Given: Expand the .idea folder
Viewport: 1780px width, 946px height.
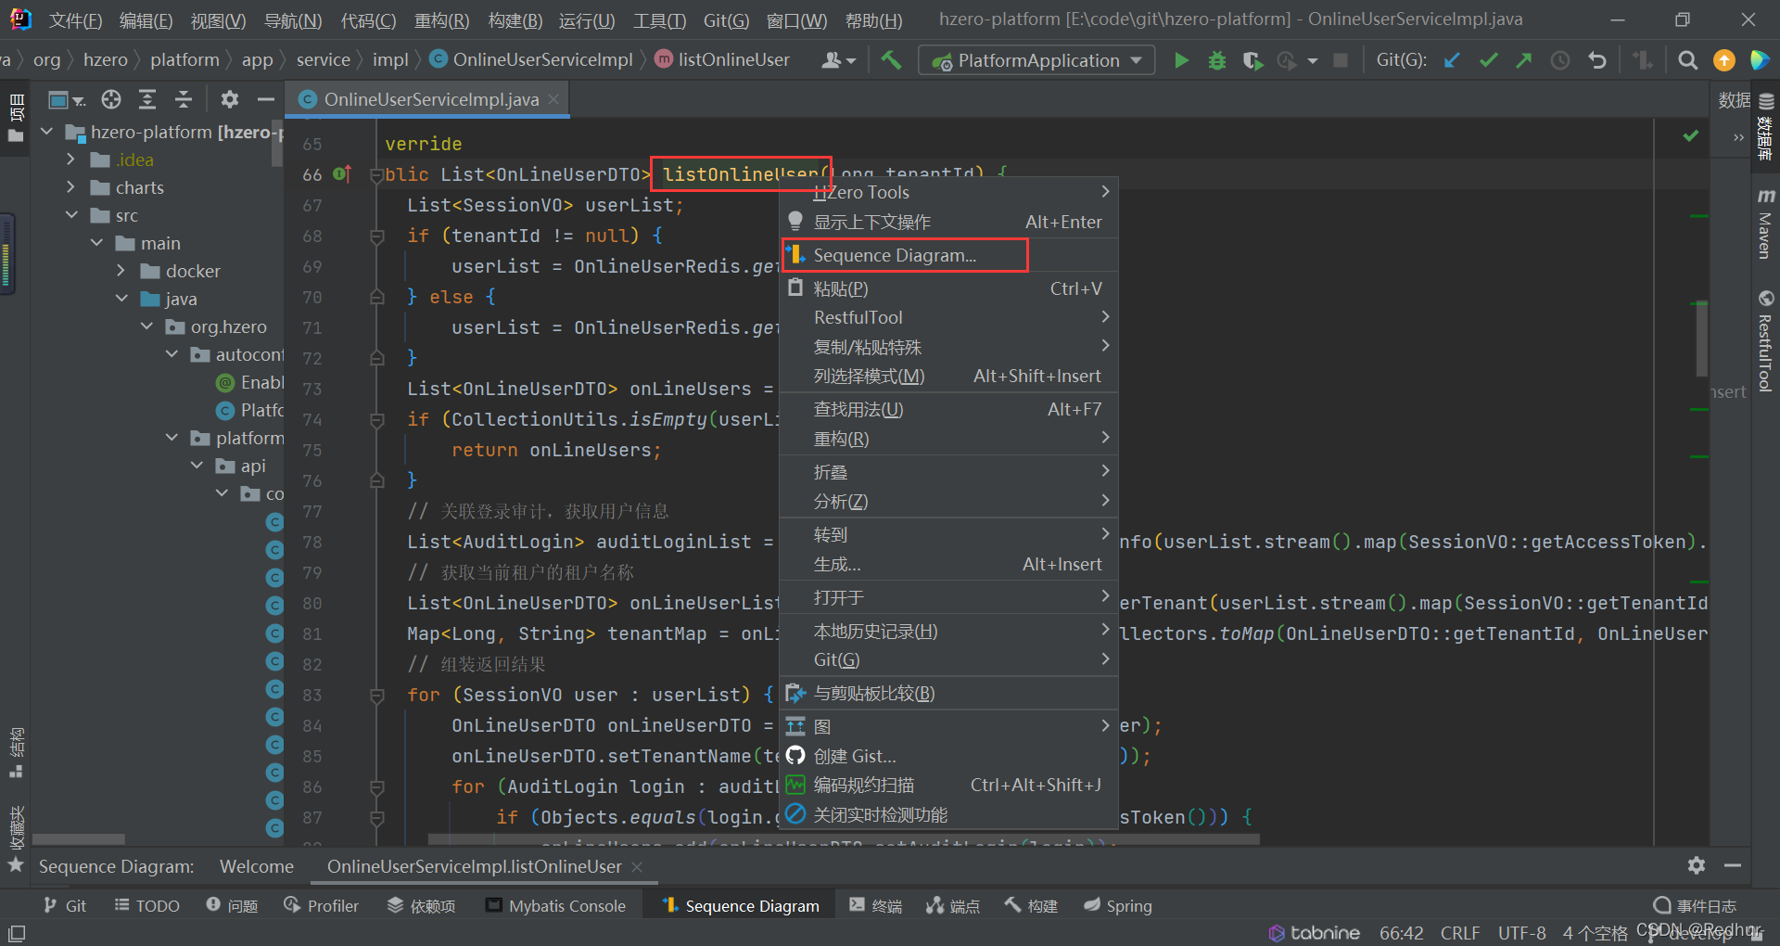Looking at the screenshot, I should point(71,160).
